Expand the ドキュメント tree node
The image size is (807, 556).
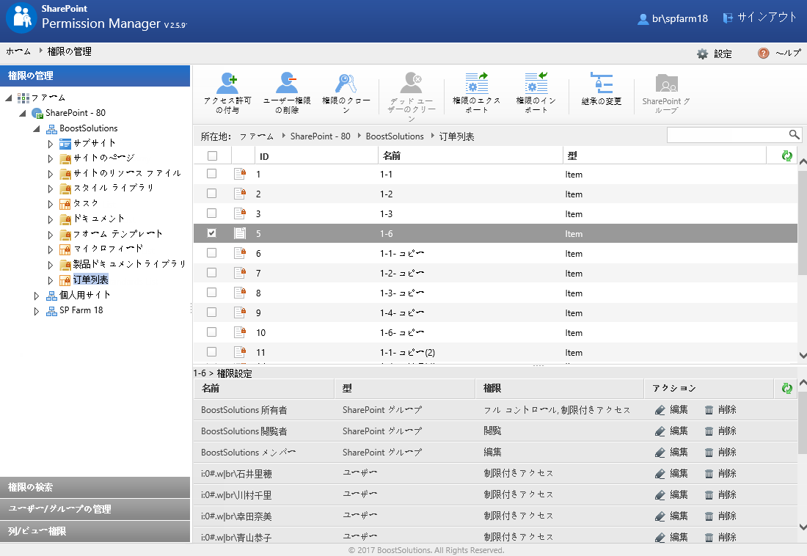pos(51,220)
